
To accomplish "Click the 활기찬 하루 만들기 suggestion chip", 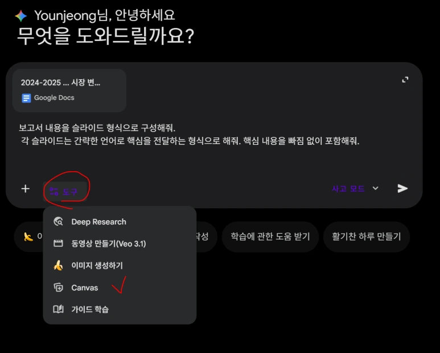I will click(x=367, y=237).
